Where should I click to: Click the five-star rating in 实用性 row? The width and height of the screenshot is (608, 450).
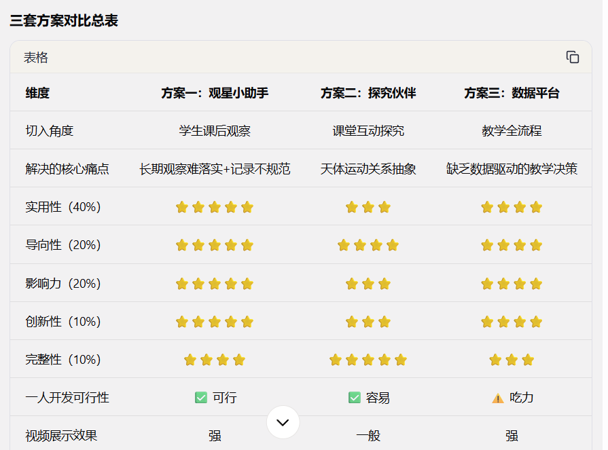pyautogui.click(x=215, y=207)
